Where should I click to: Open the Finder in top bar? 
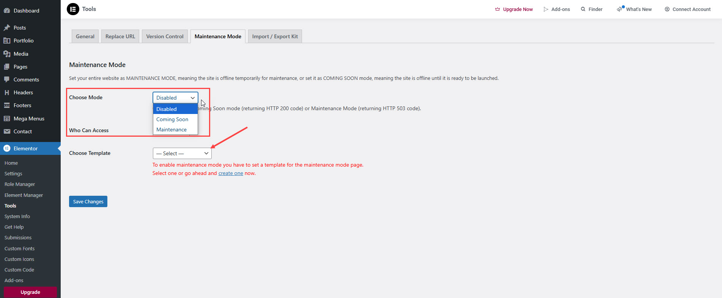pos(591,9)
